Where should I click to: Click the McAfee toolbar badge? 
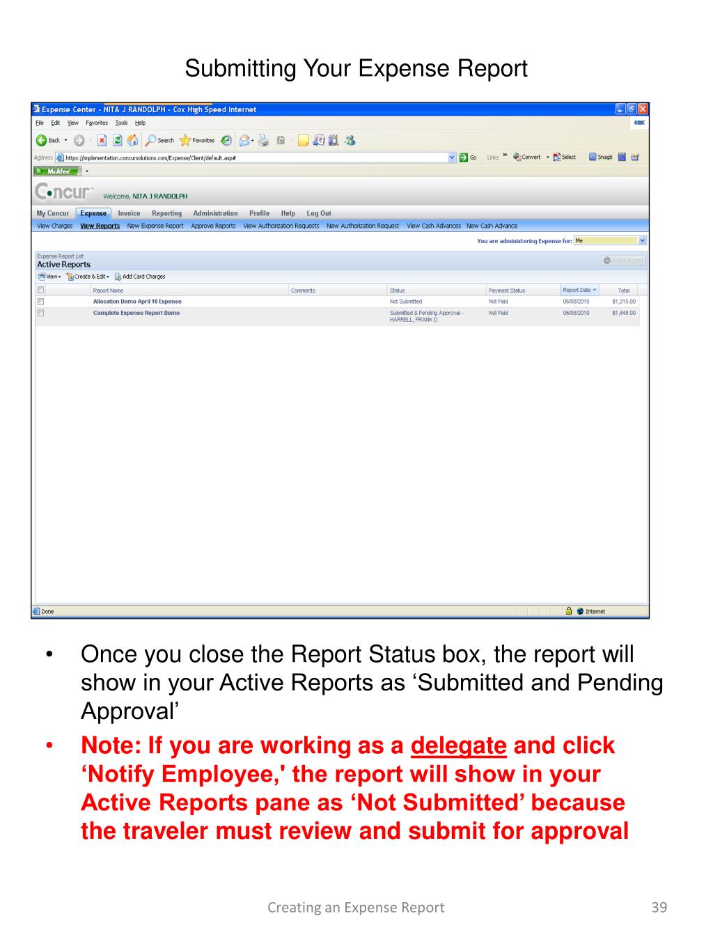[x=57, y=171]
